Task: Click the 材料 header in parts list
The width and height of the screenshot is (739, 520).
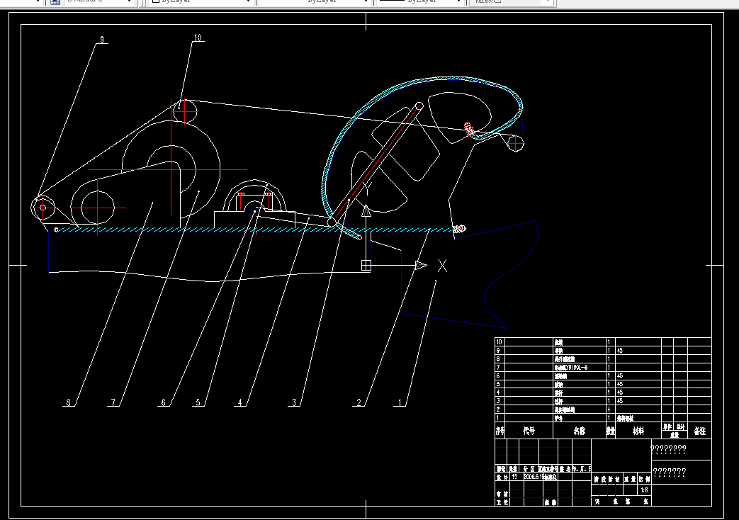Action: (x=638, y=431)
